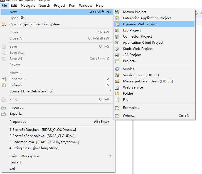The width and height of the screenshot is (202, 174).
Task: Select Message-Driven Bean (EJB 3.x) entry
Action: click(154, 81)
